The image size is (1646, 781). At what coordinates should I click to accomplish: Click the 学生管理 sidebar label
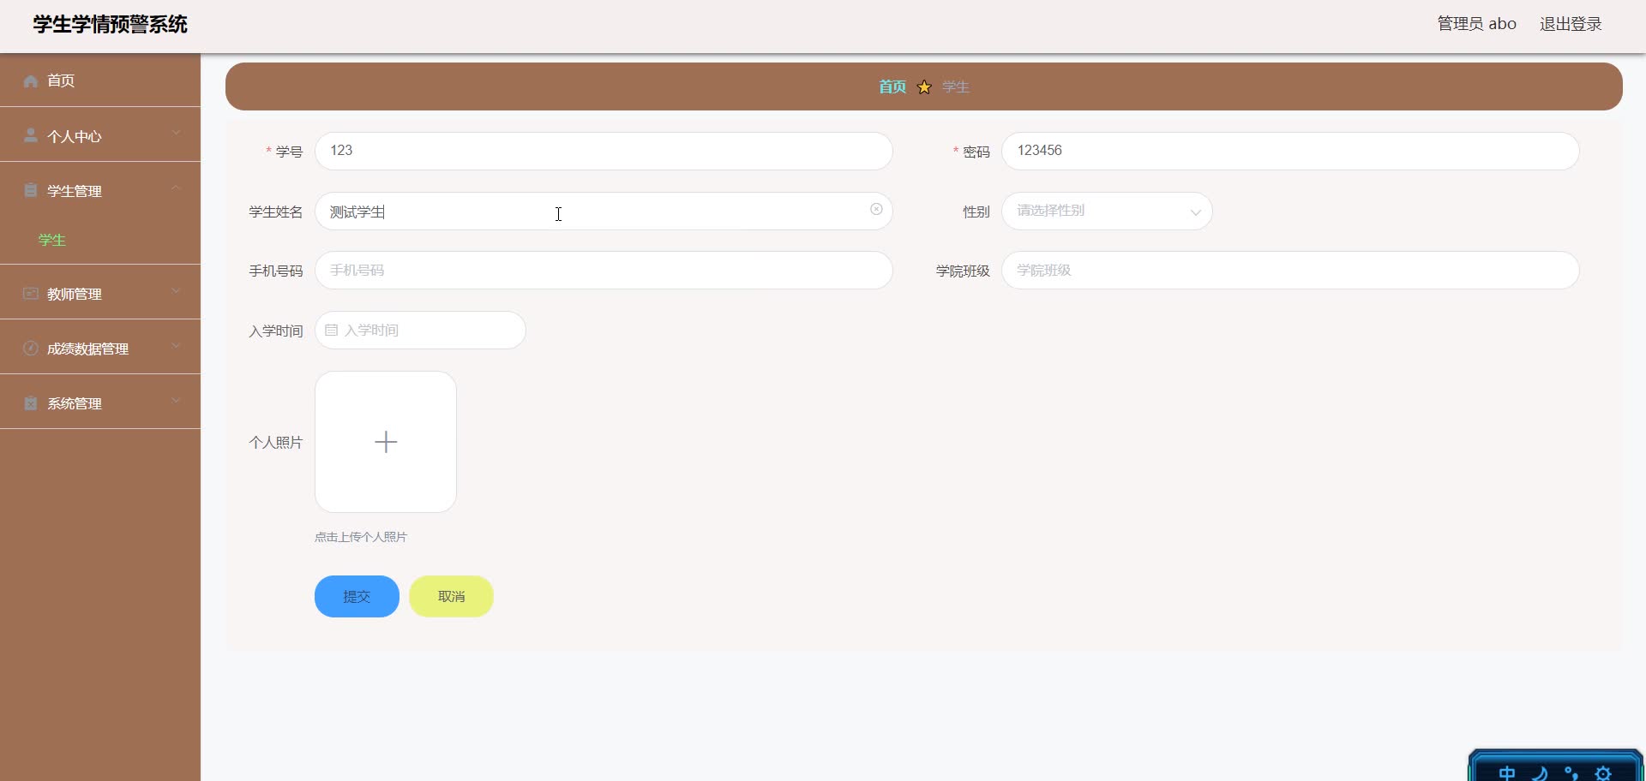(x=75, y=191)
